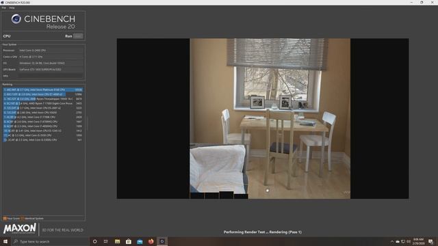
Task: Open the Help menu
Action: pos(12,8)
